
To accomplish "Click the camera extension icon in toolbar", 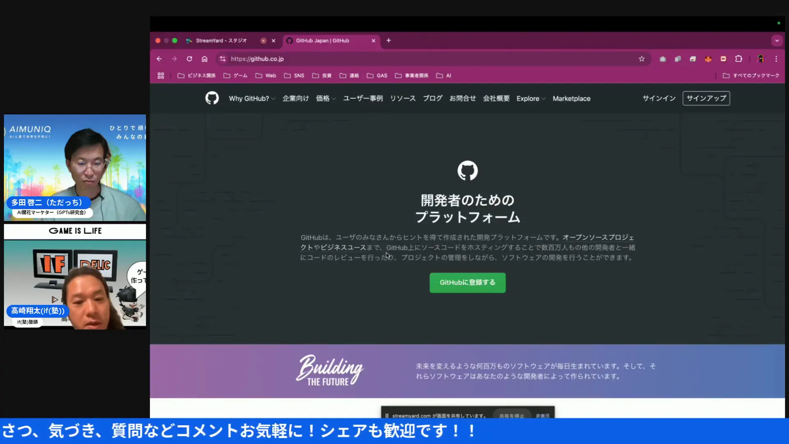I will [x=662, y=59].
